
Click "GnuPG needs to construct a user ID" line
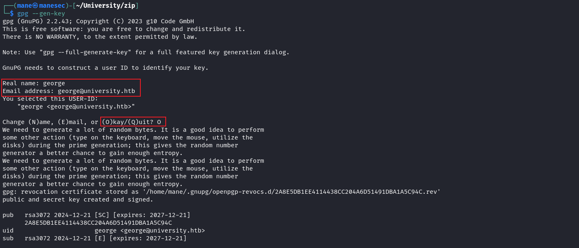click(x=106, y=68)
